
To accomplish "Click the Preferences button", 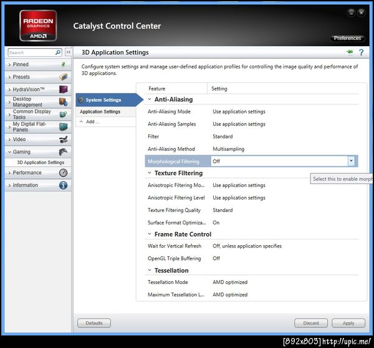I will click(347, 38).
